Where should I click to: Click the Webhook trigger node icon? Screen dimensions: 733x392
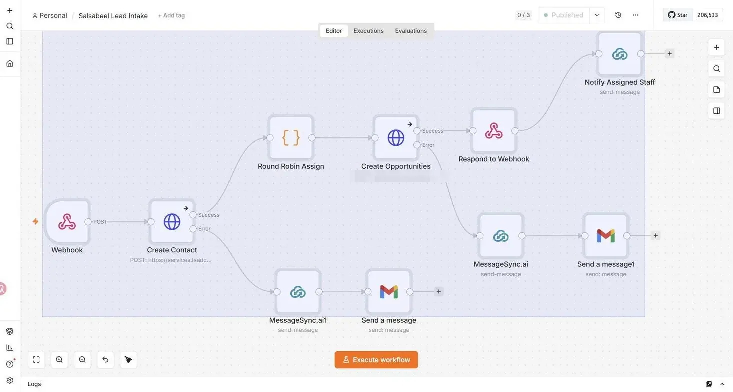coord(67,222)
